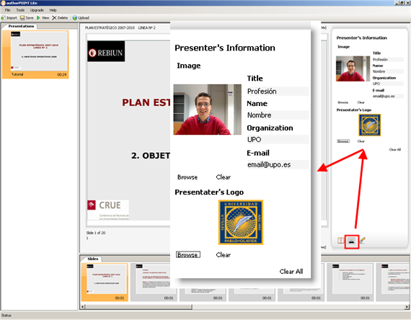Click the Delete X icon in toolbar

tap(54, 18)
